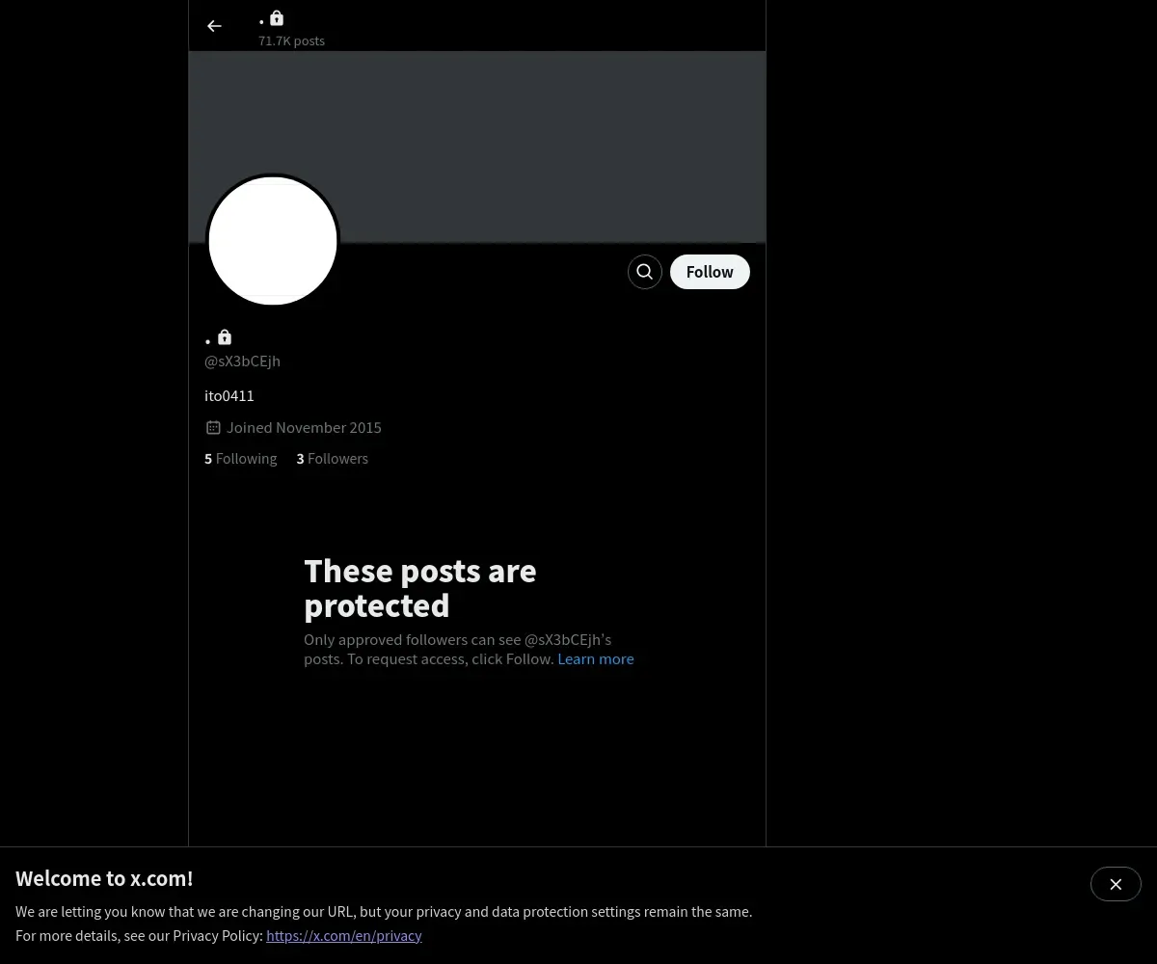Click the lock icon in the top header
Screen dimensions: 1157x964
(x=277, y=18)
